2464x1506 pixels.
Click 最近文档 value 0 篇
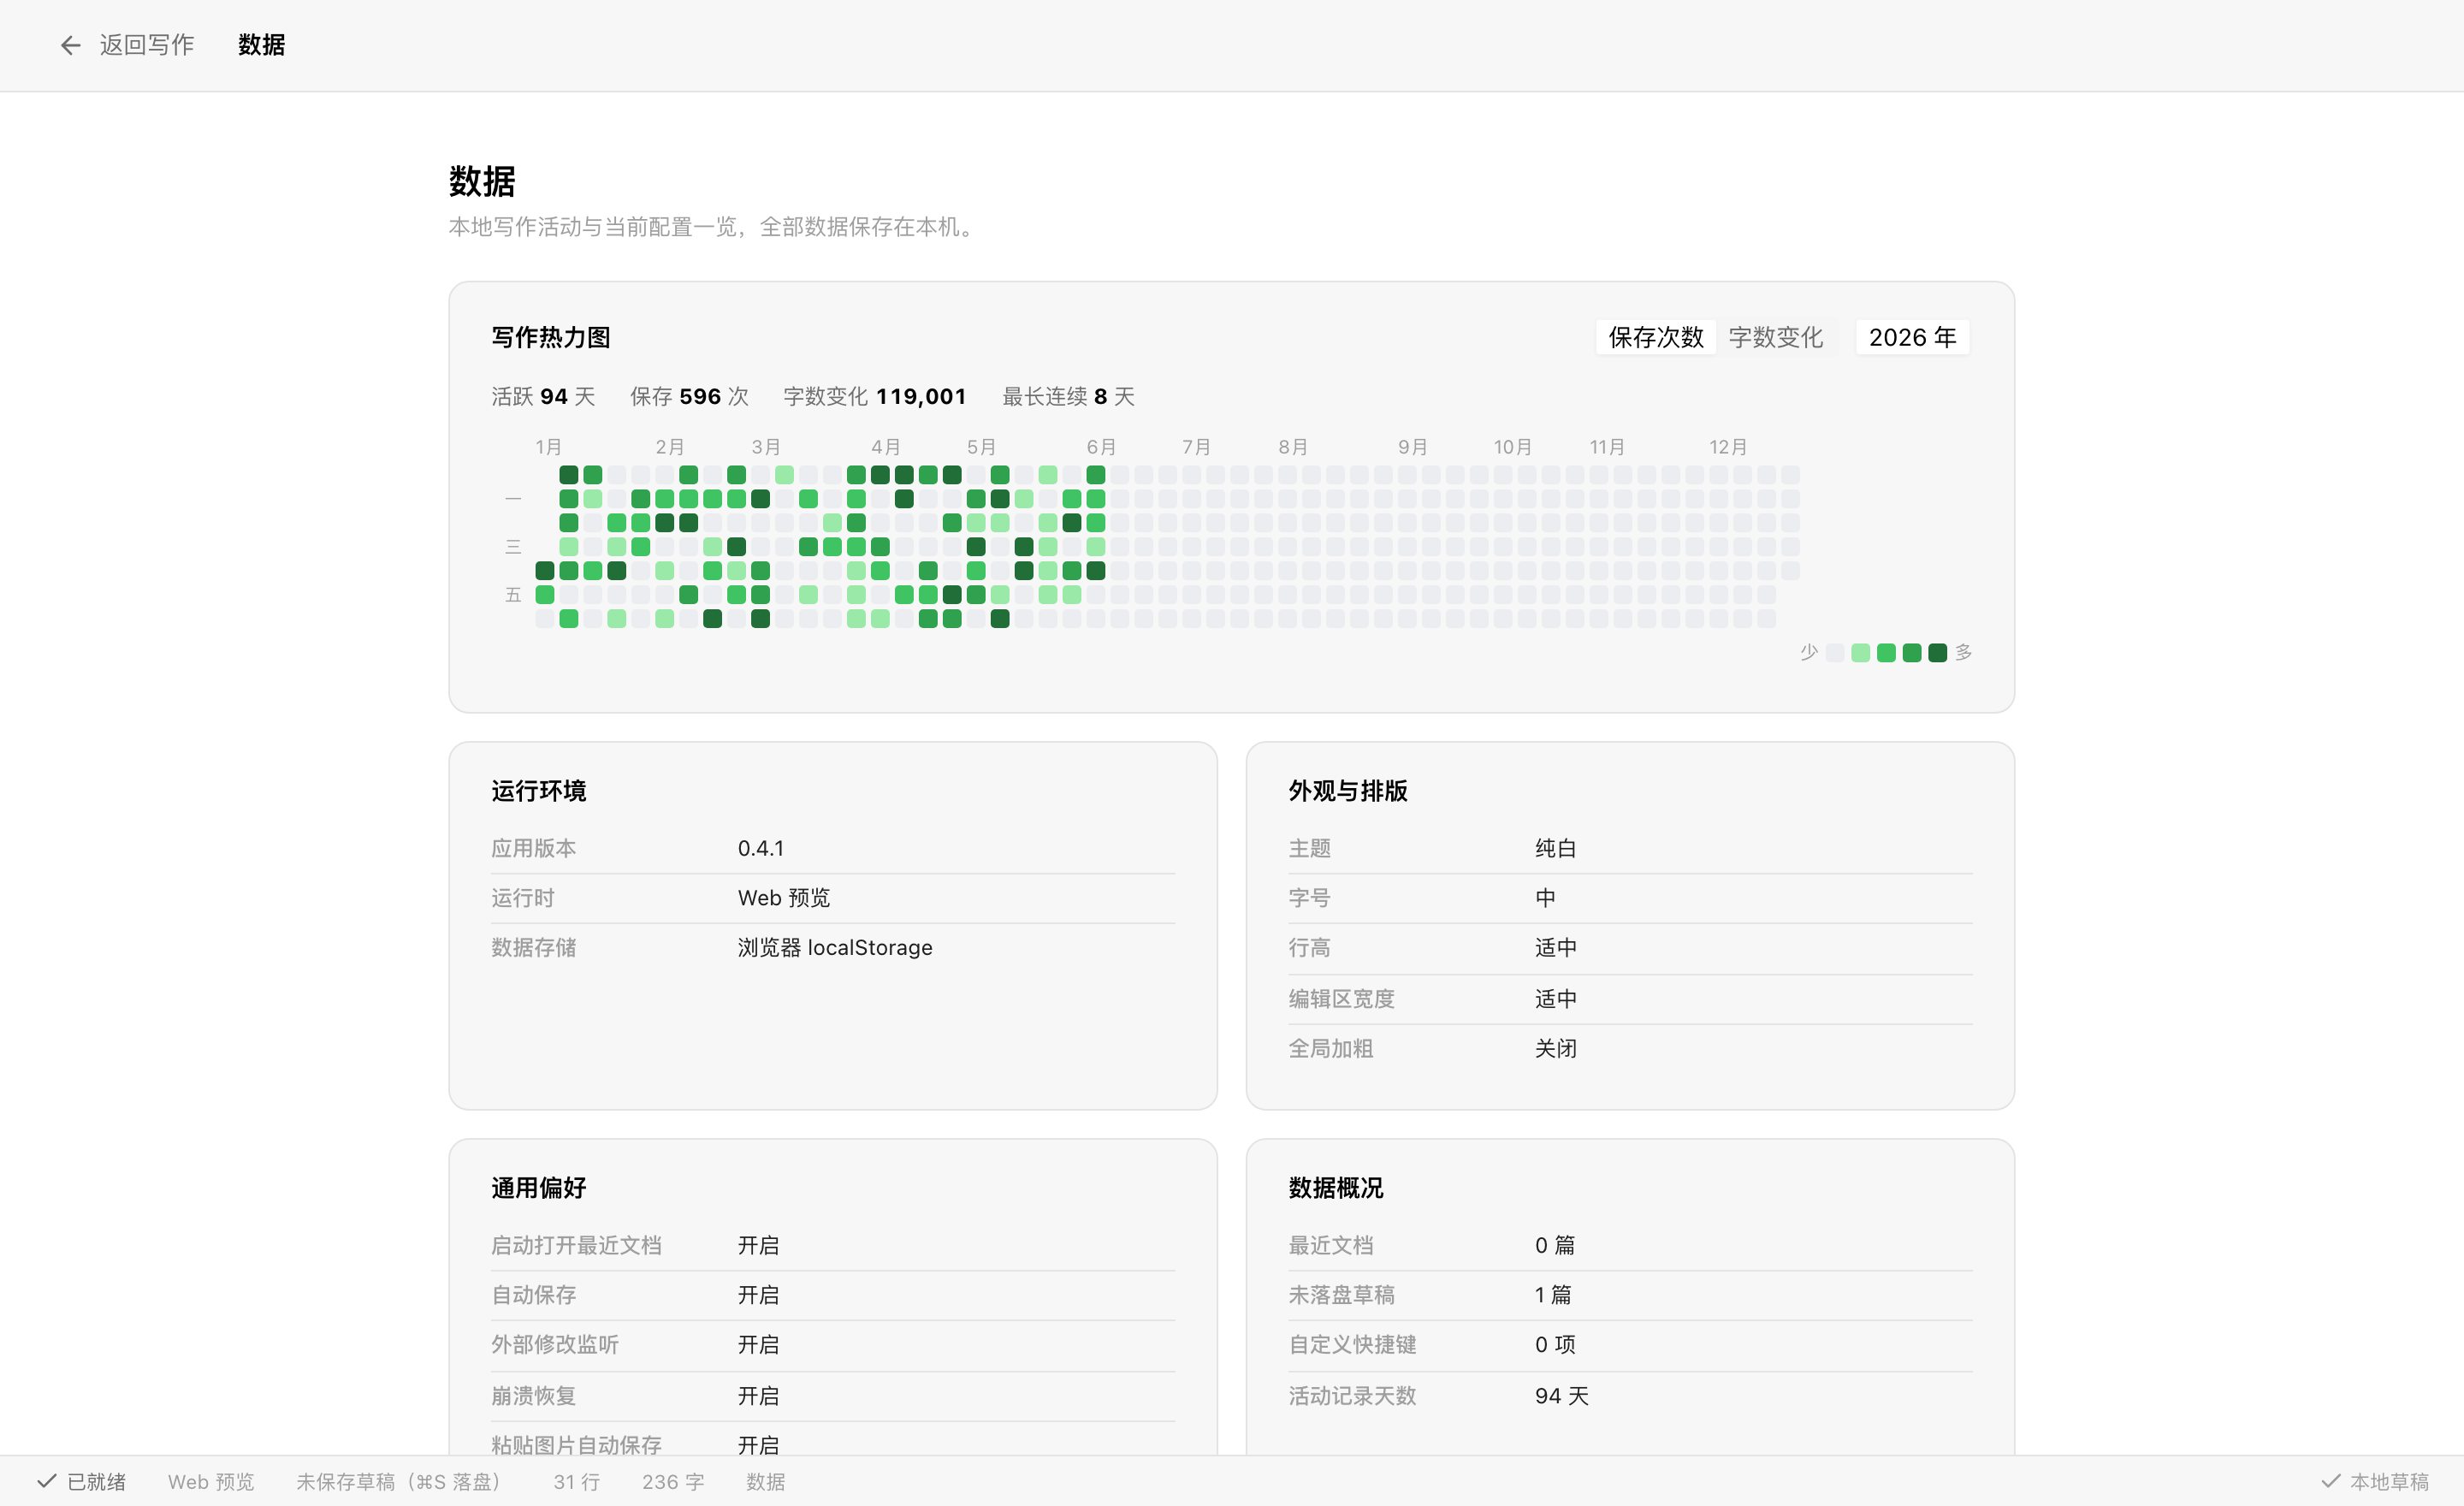1555,1245
